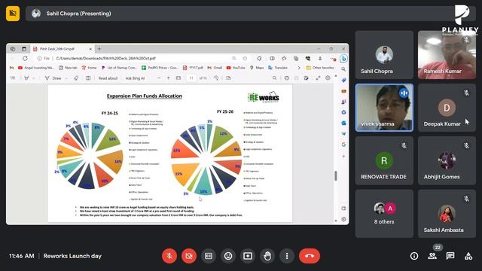The height and width of the screenshot is (271, 482).
Task: Open PDF table of contents icon
Action: point(13,78)
